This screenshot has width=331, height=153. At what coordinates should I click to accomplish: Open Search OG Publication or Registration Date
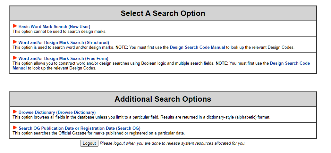pyautogui.click(x=79, y=128)
